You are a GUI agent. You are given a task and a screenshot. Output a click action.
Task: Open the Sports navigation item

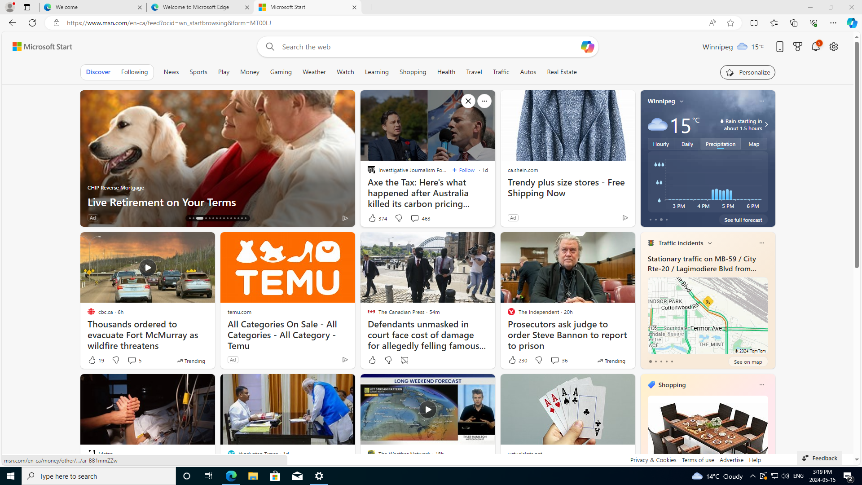(x=198, y=72)
